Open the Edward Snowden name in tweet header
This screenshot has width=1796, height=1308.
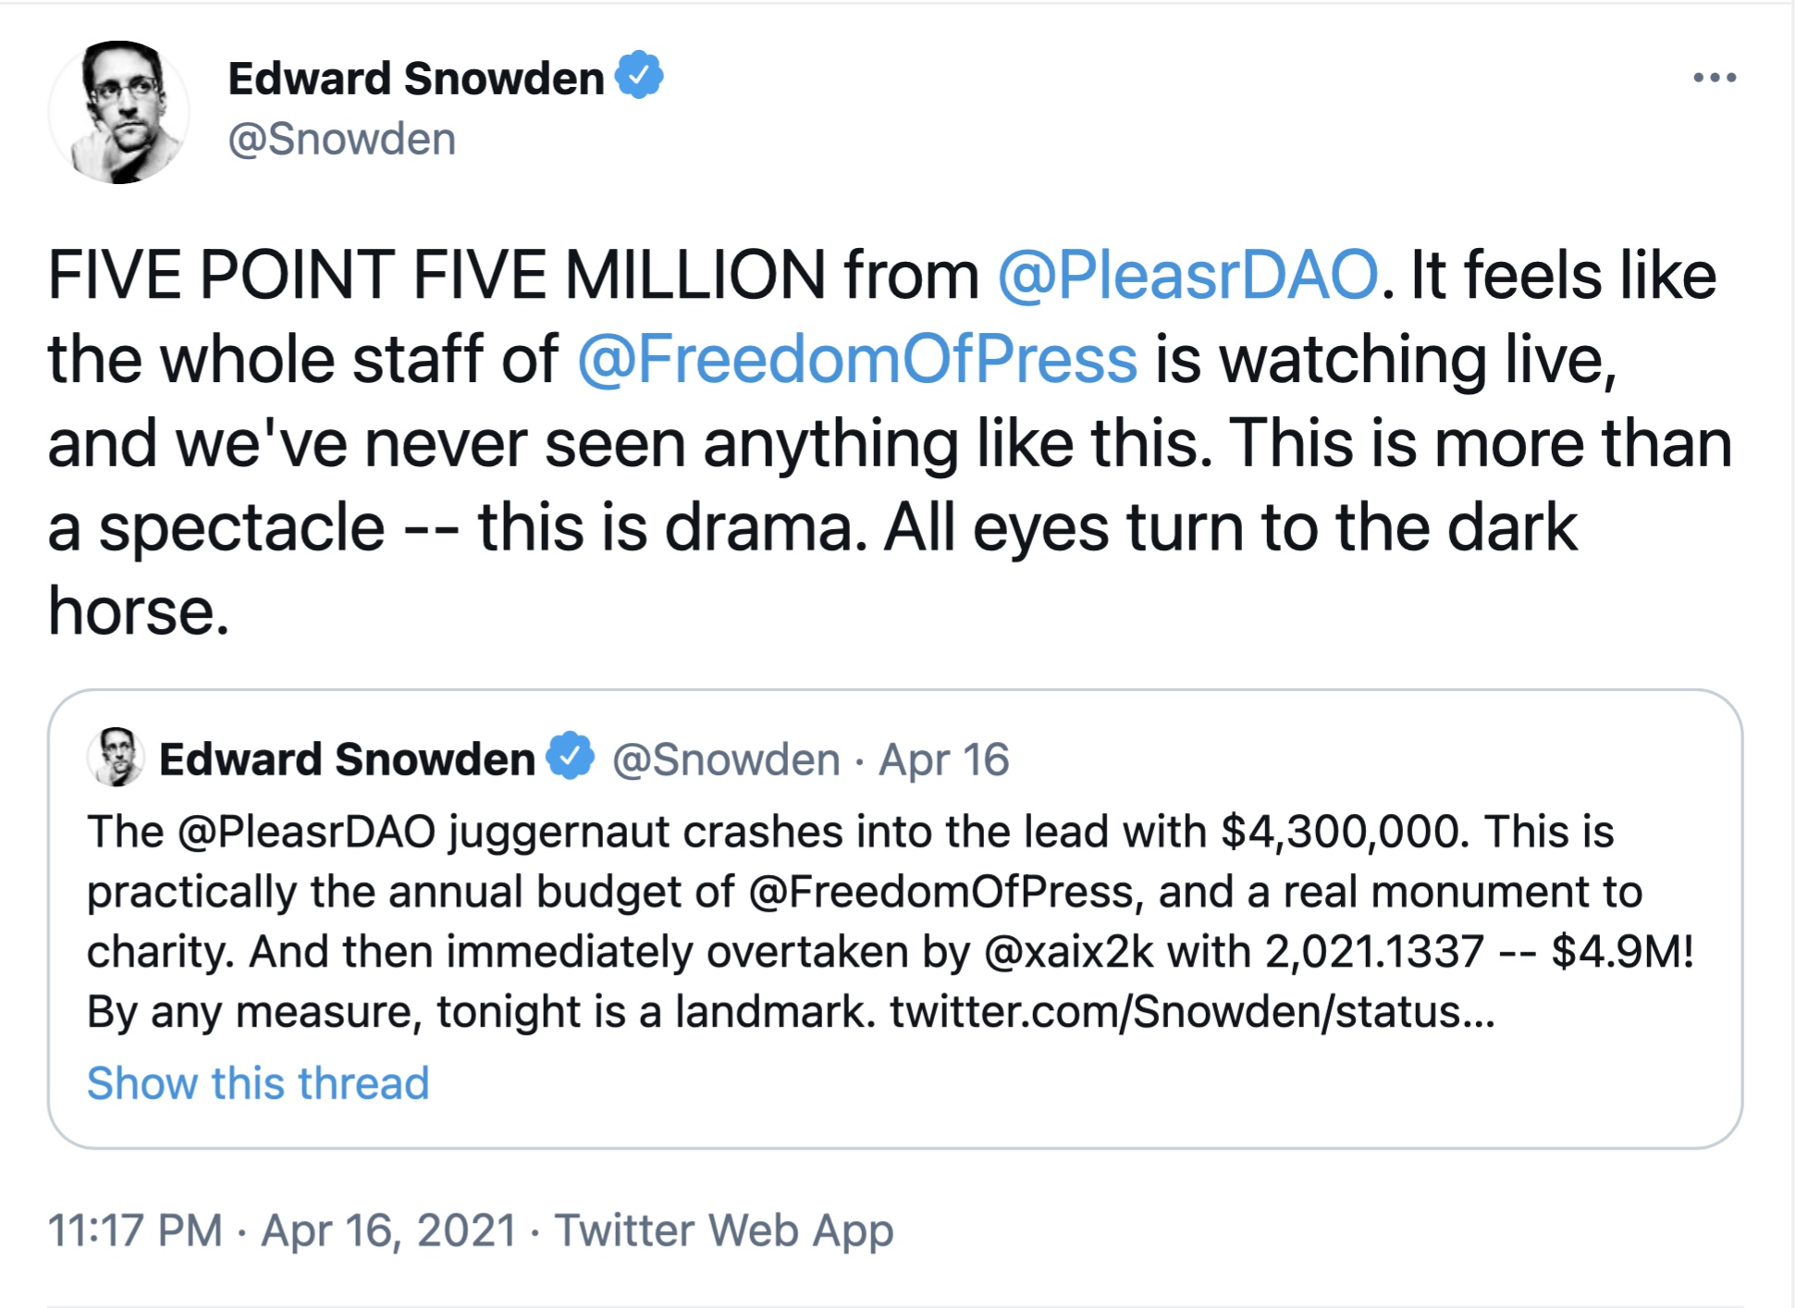(416, 79)
